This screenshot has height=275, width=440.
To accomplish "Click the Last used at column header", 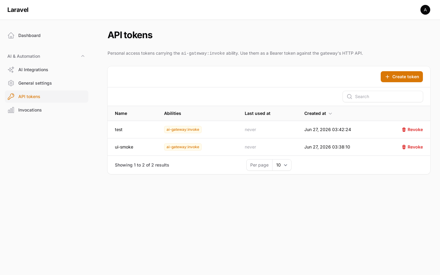I will click(x=258, y=113).
